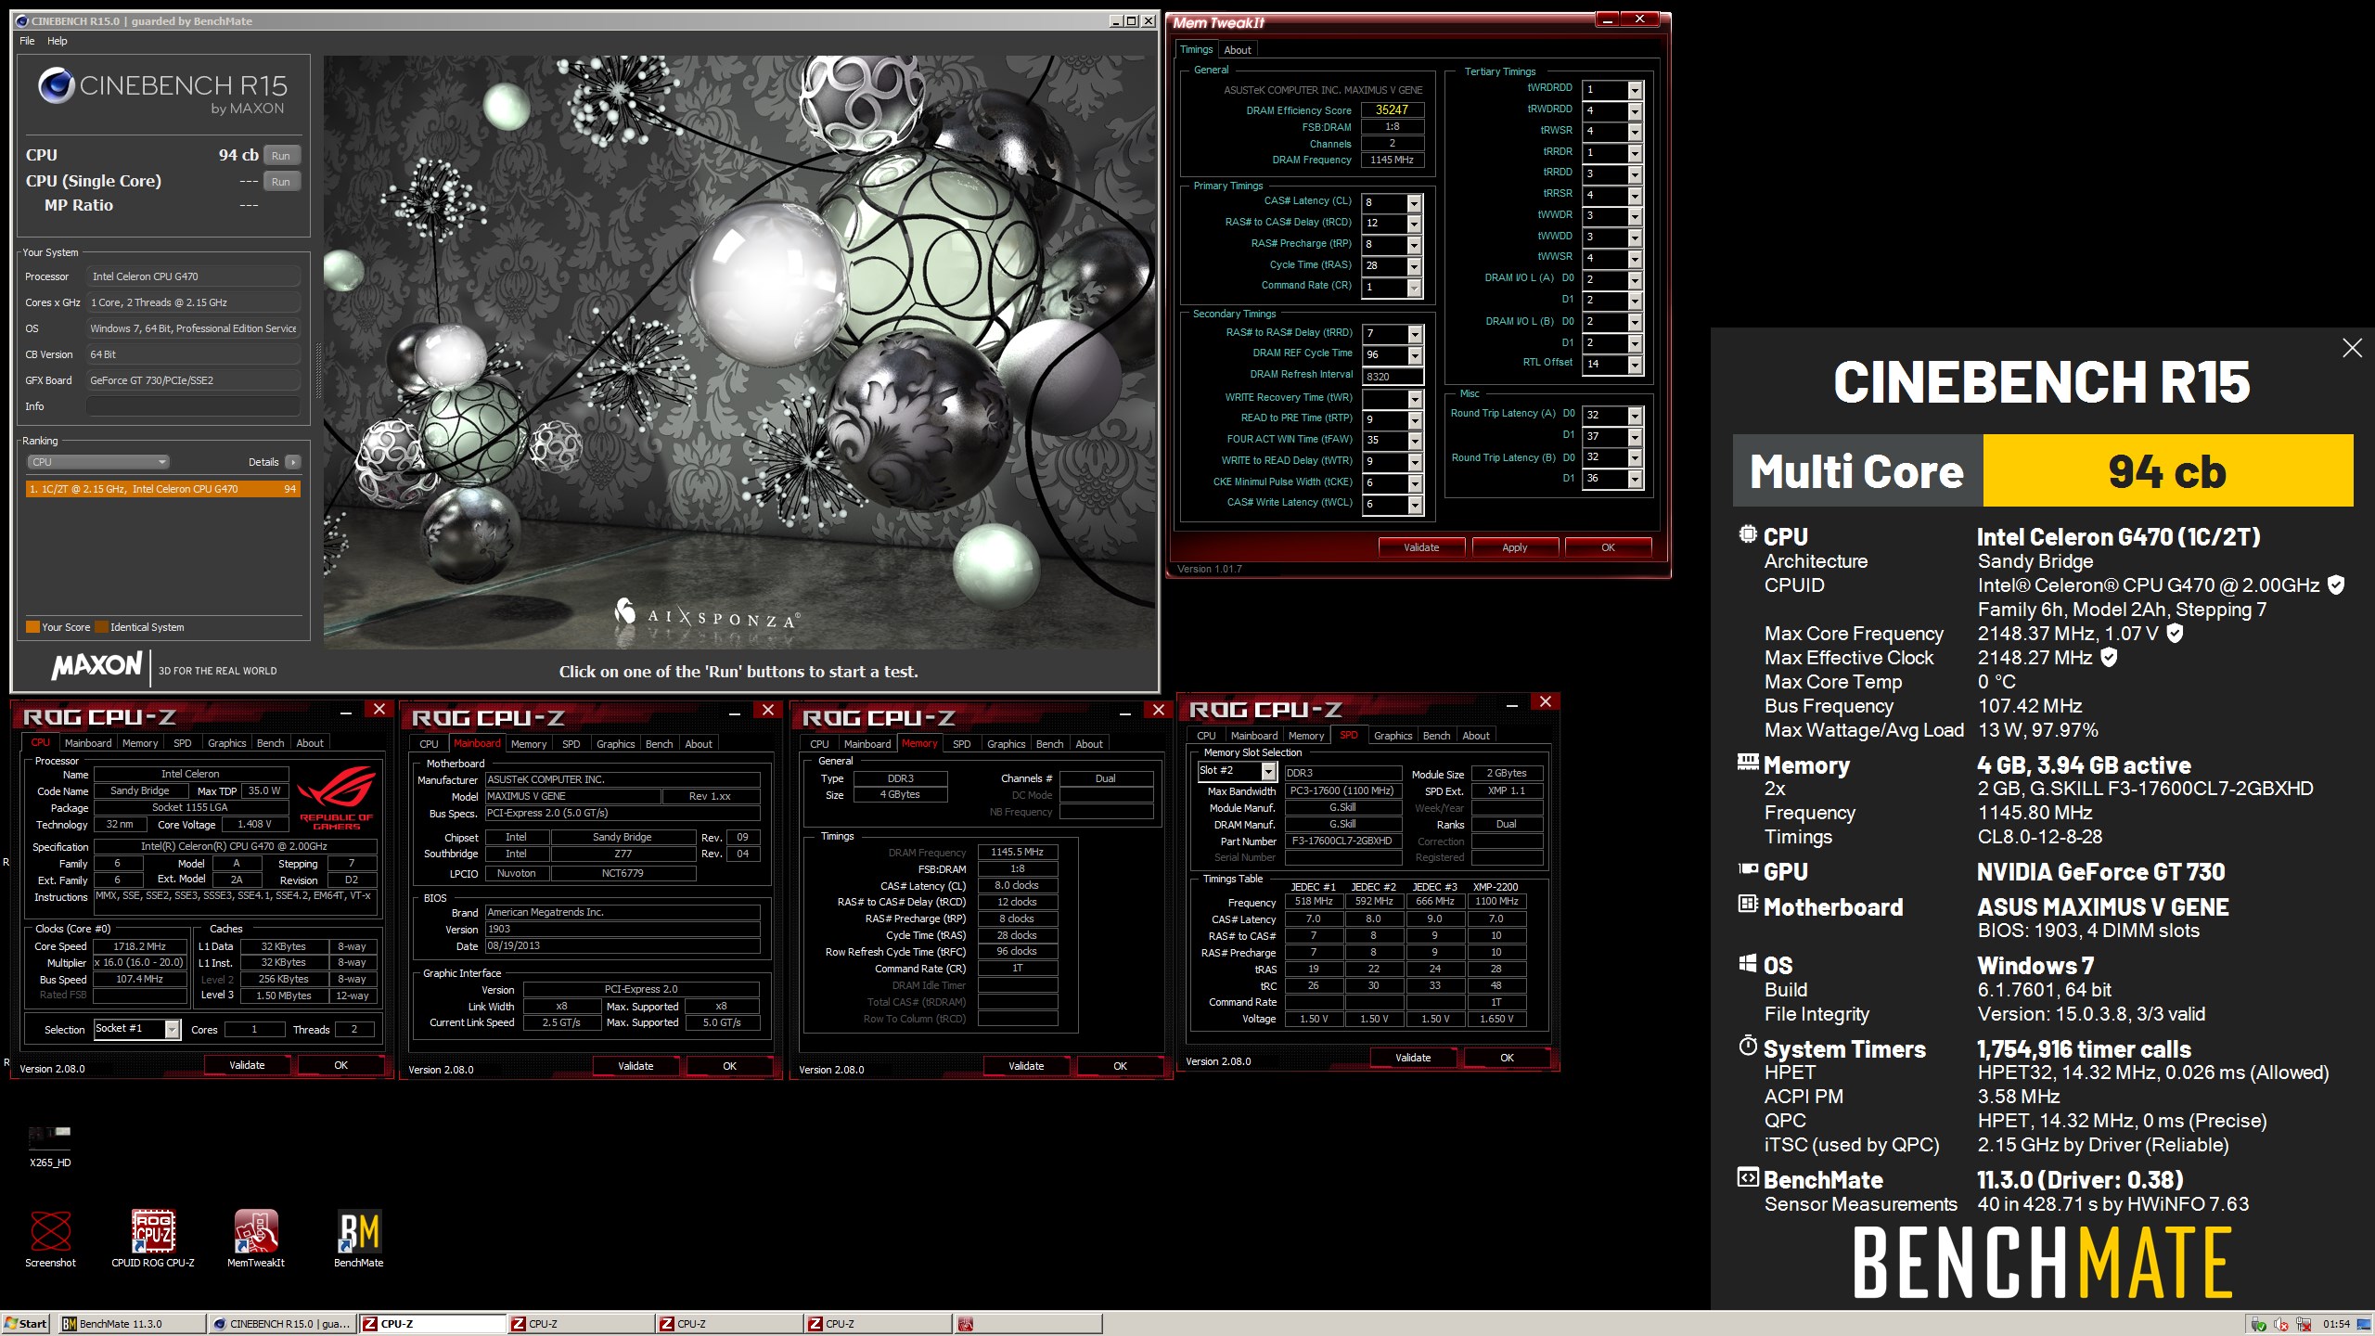
Task: Click the disconnected network tray icon
Action: click(x=2303, y=1325)
